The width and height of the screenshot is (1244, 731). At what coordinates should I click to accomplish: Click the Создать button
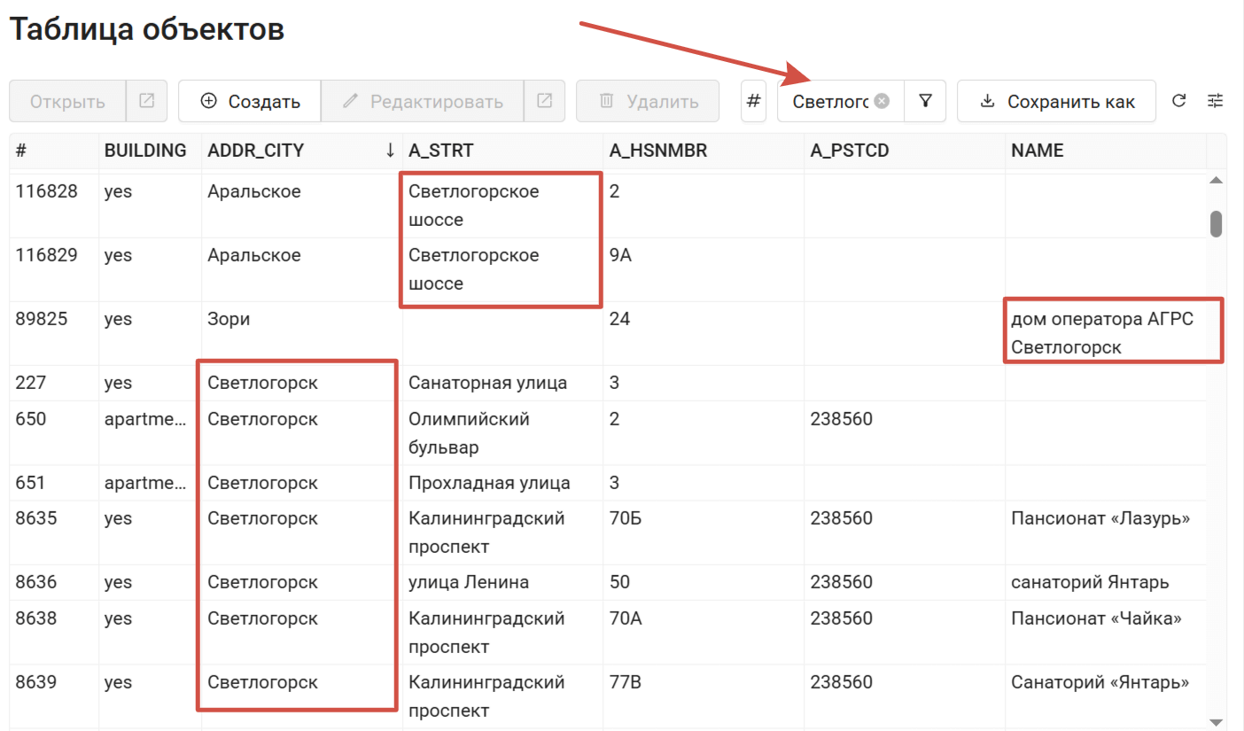pyautogui.click(x=250, y=101)
